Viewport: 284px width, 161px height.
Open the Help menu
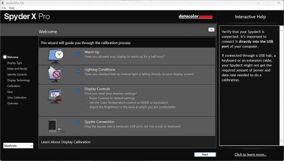[11, 8]
